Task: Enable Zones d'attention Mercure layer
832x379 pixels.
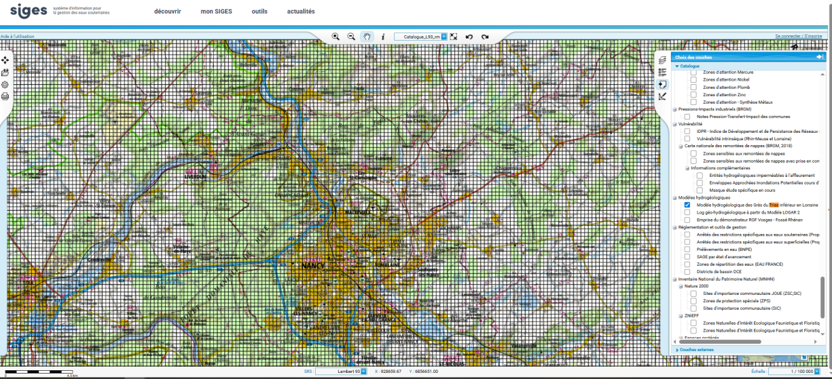Action: point(693,72)
